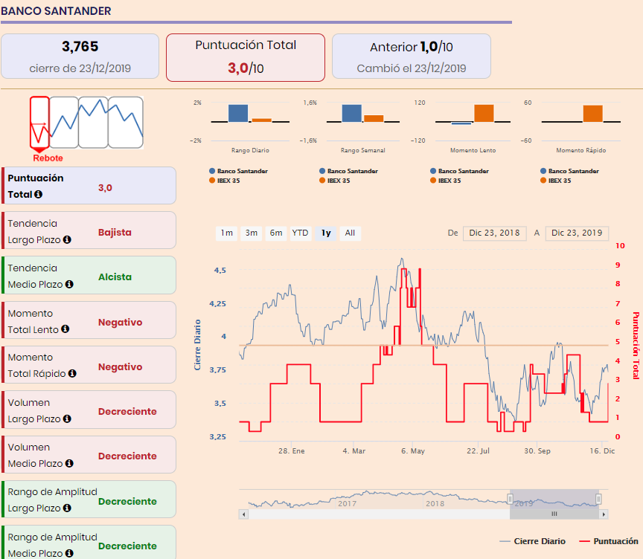
Task: Click Decreciente value of Volumen Largo Plazo
Action: coord(127,411)
